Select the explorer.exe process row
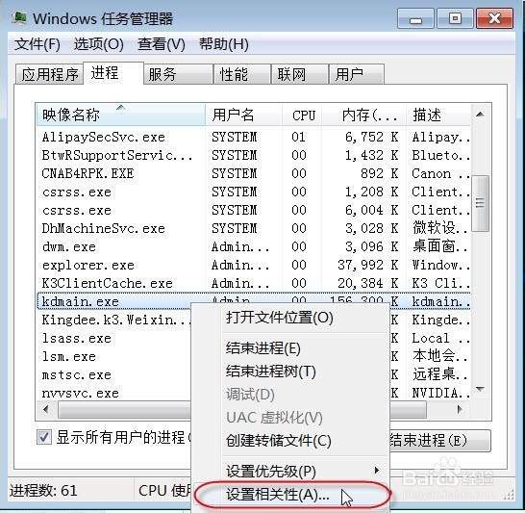 tap(254, 265)
